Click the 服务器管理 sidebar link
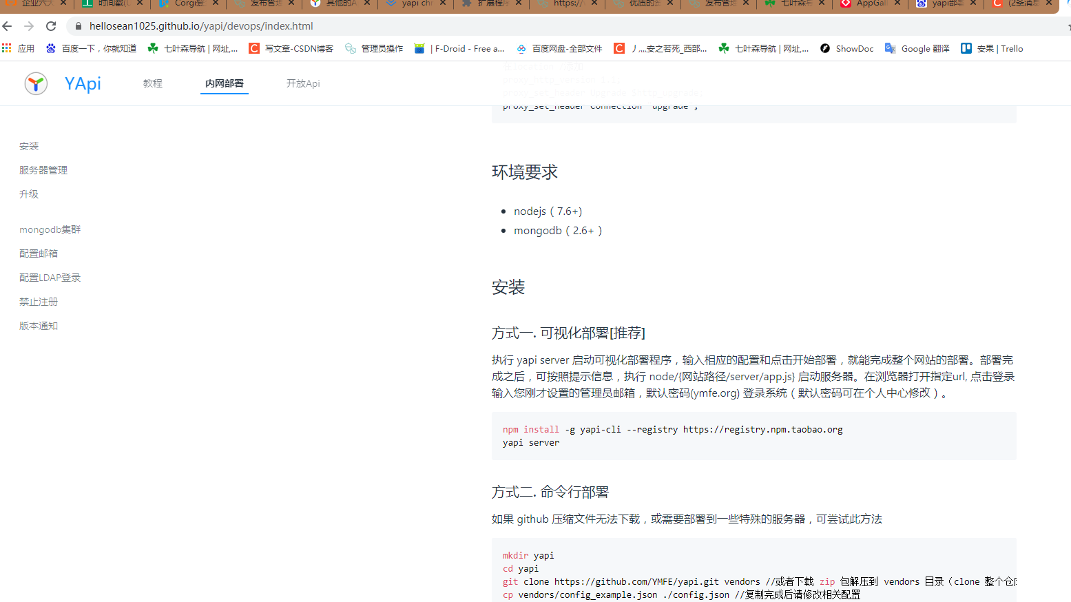 pos(43,169)
